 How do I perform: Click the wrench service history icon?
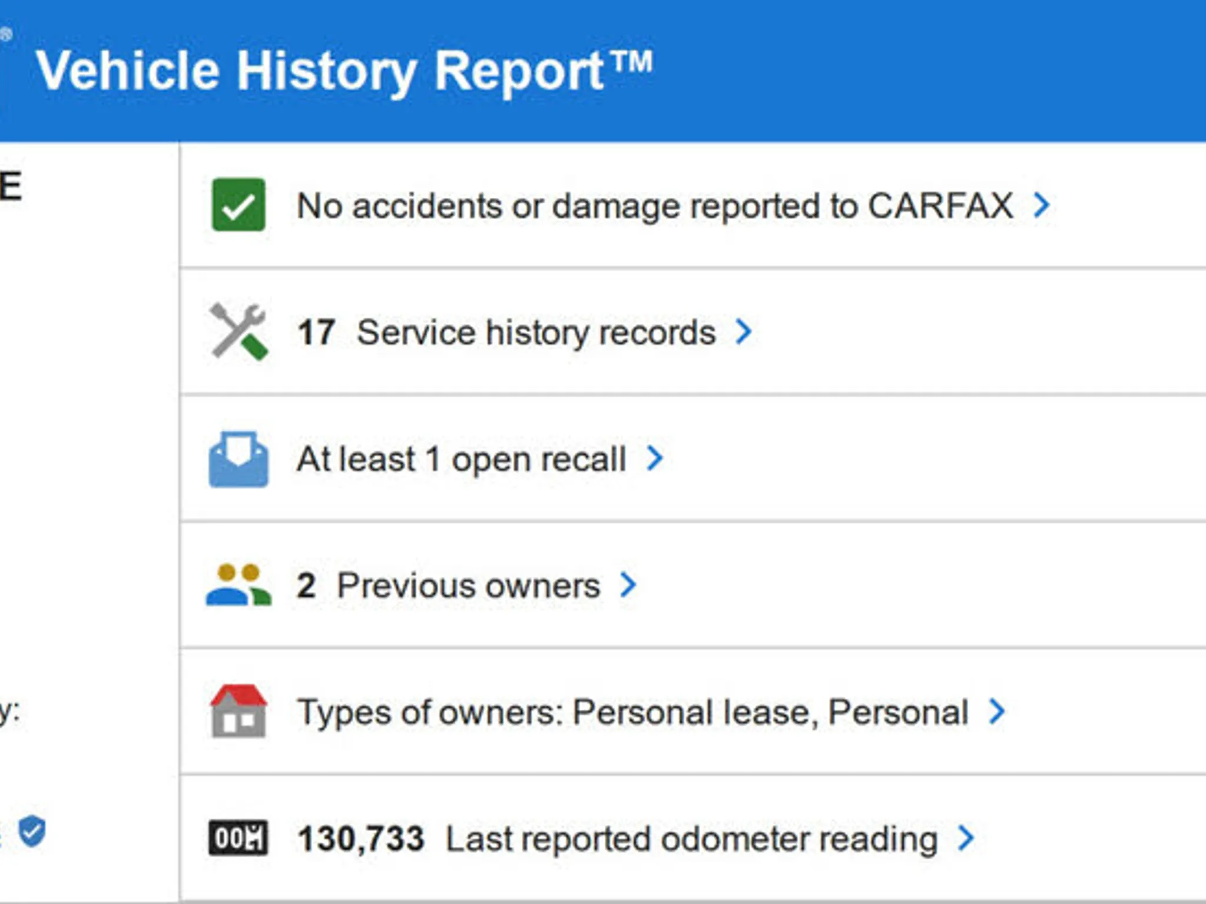pyautogui.click(x=238, y=332)
